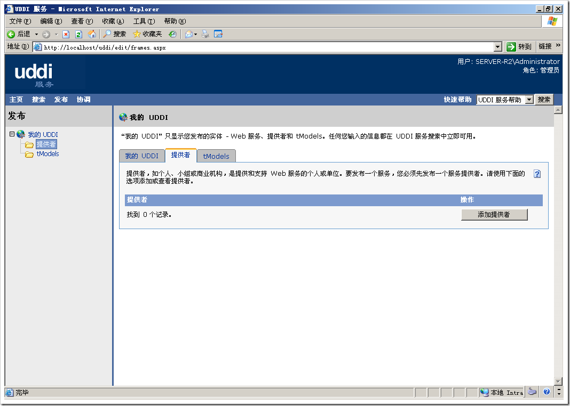Navigate to 主页 in UDDI navbar
Viewport: 570px width, 406px height.
coord(16,100)
